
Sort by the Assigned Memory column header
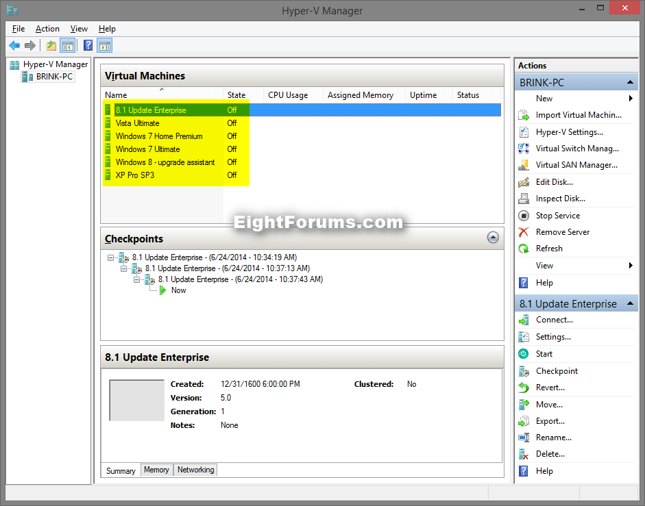[364, 95]
